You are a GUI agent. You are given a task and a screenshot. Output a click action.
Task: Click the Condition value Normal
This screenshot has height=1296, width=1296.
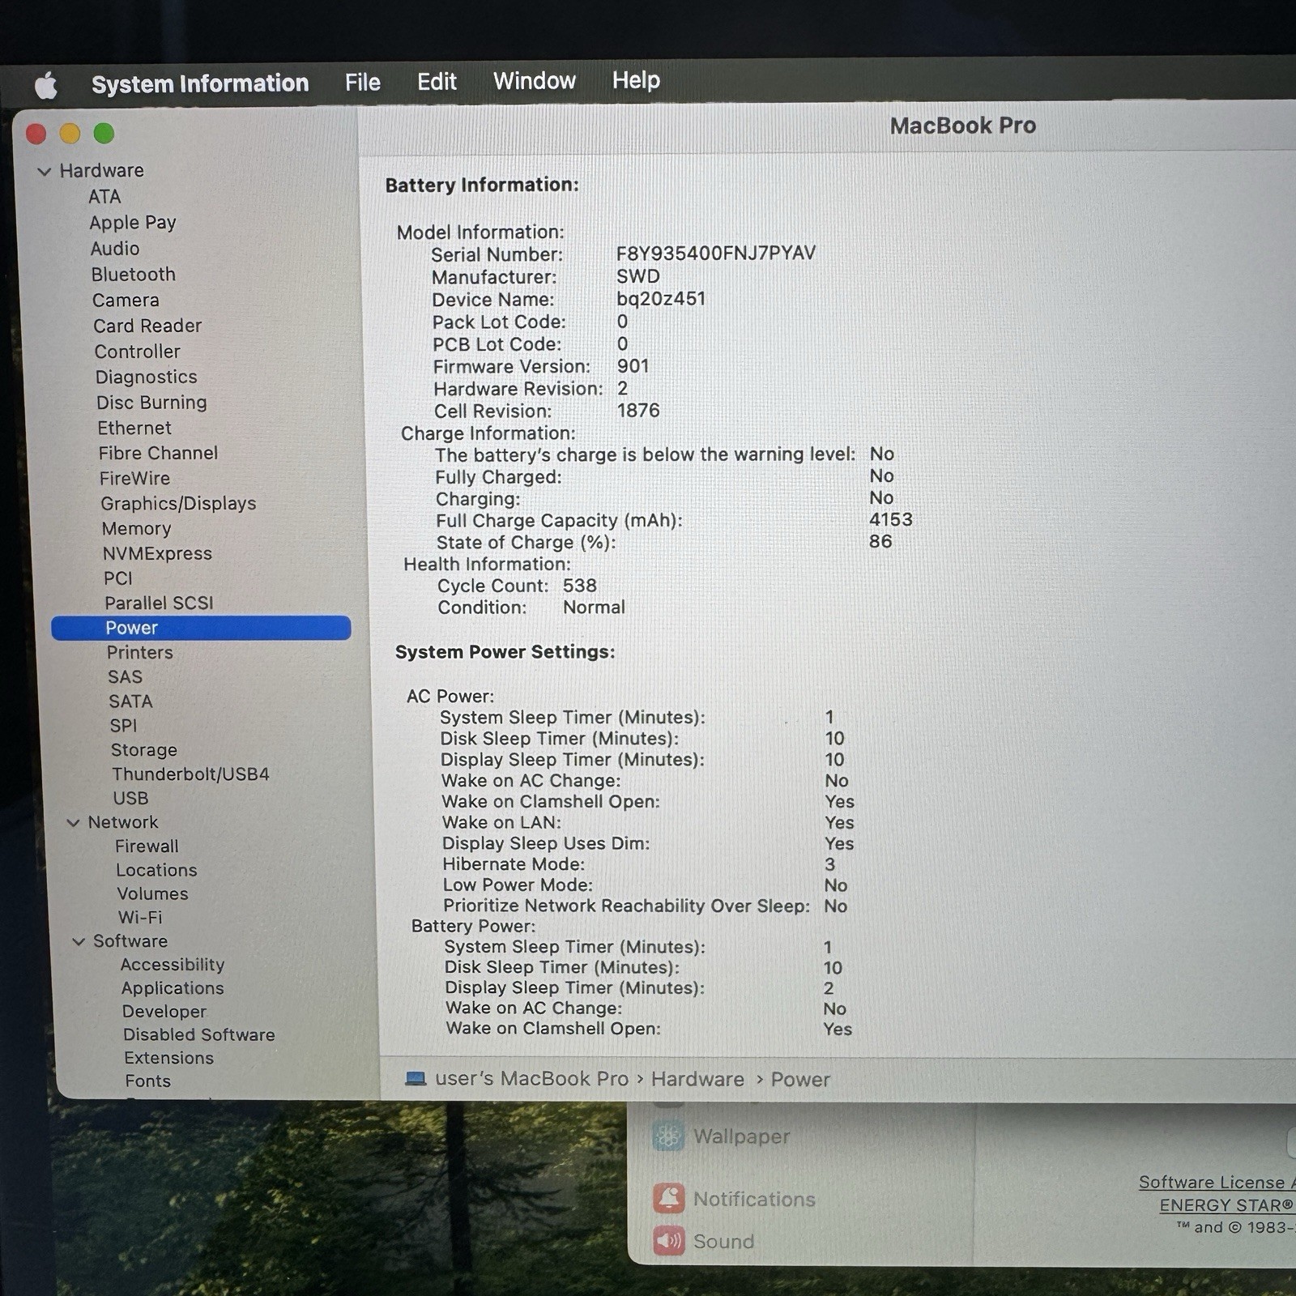(594, 607)
